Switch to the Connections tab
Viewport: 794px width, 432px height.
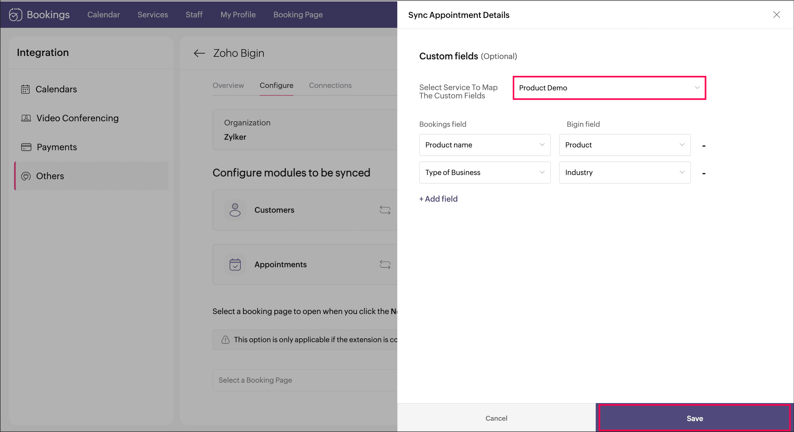pyautogui.click(x=330, y=85)
